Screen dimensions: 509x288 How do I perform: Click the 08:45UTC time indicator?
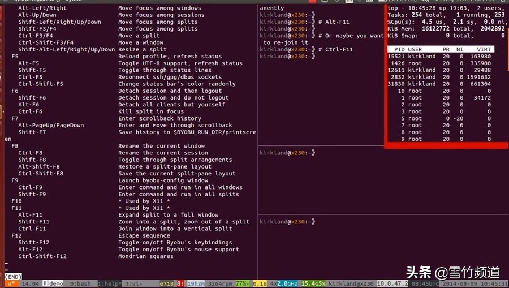(425, 284)
